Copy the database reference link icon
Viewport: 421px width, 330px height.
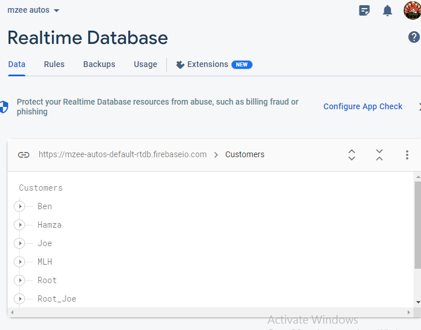pos(24,155)
